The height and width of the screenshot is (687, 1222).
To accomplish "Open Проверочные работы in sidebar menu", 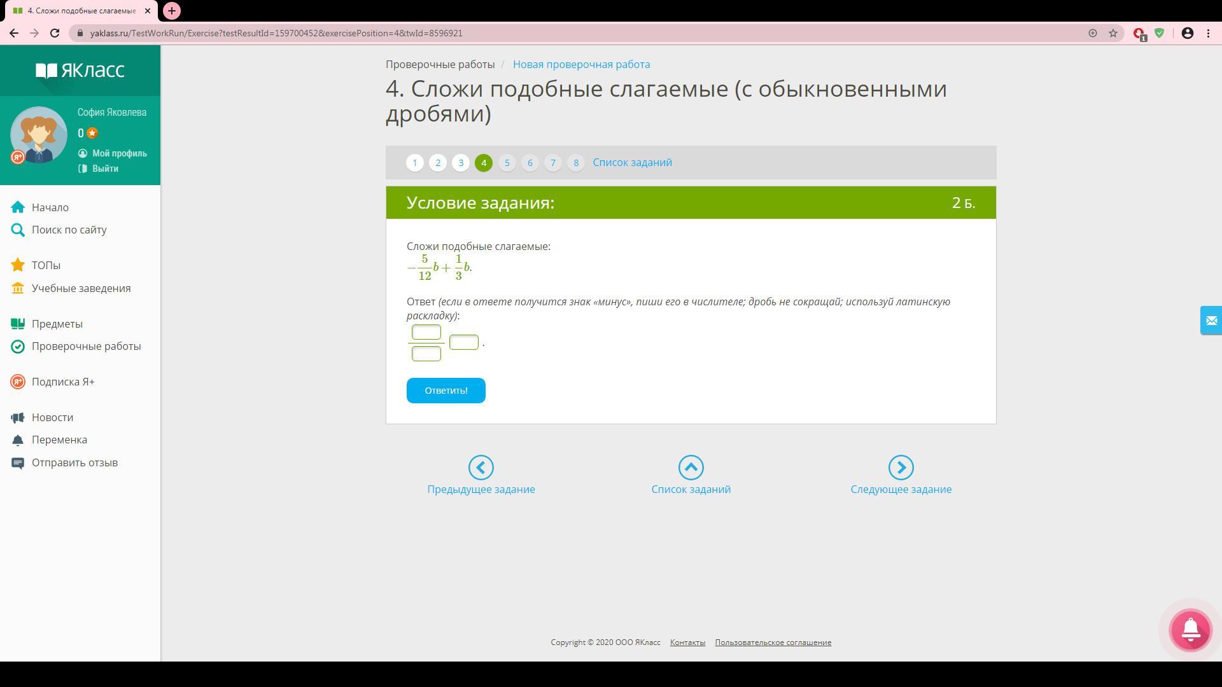I will (86, 346).
